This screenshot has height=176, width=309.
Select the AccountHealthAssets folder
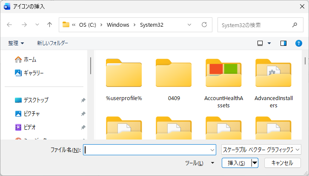click(x=224, y=83)
